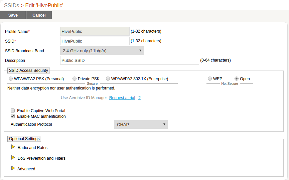
Task: Select the WEP radio button
Action: pos(210,79)
